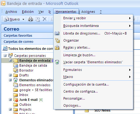
Task: Select the Inbox folder
Action: pyautogui.click(x=24, y=95)
